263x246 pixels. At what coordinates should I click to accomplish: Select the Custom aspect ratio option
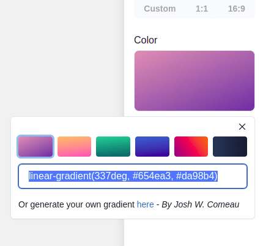tap(160, 9)
